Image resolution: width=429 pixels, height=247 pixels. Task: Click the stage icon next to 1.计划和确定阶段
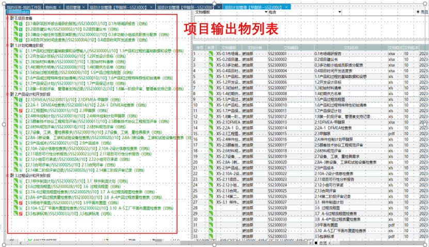[x=12, y=45]
